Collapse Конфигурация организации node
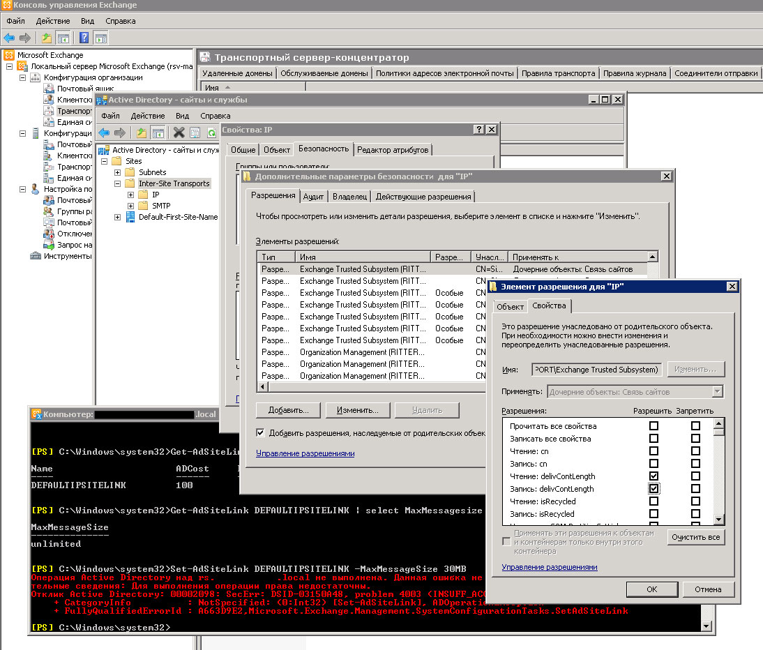The height and width of the screenshot is (650, 763). tap(22, 77)
